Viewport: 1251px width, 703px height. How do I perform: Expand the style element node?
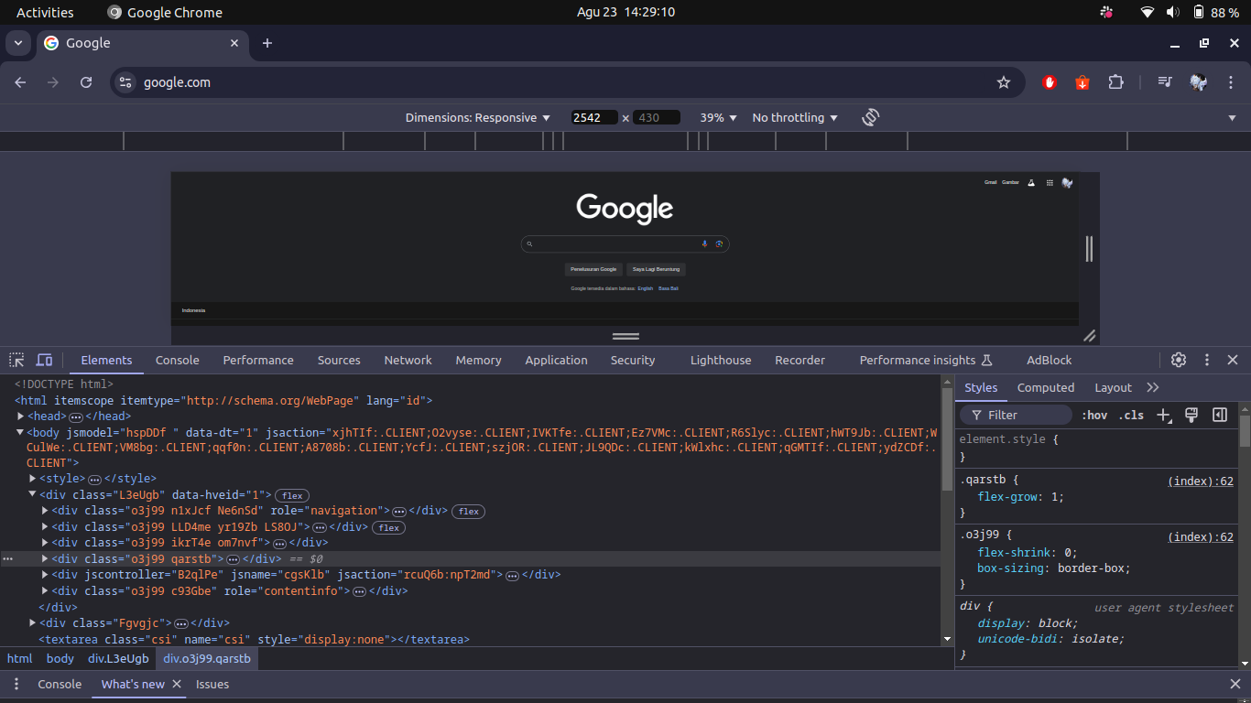tap(33, 479)
